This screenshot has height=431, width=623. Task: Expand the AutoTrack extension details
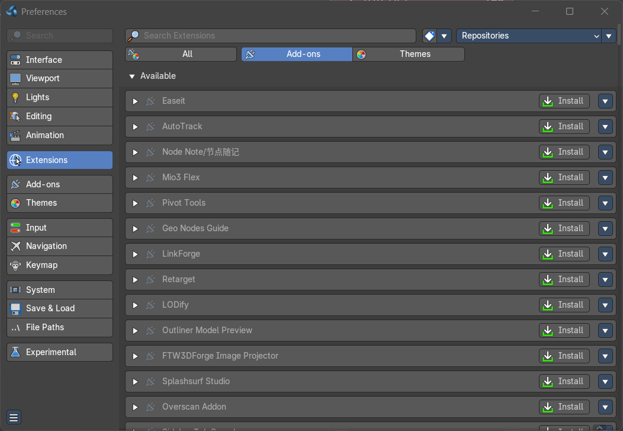point(135,127)
